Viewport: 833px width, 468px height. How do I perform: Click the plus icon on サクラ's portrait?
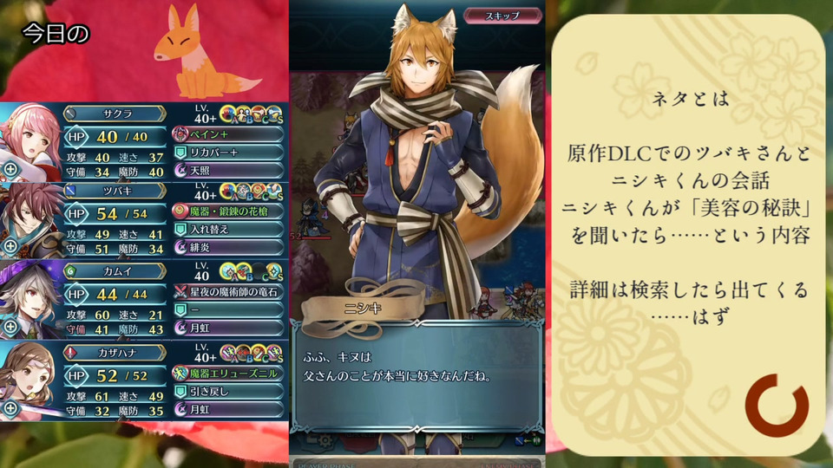coord(10,169)
